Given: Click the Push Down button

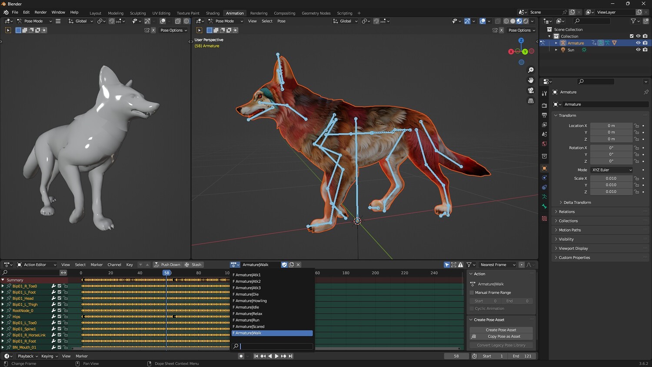Looking at the screenshot, I should point(167,265).
